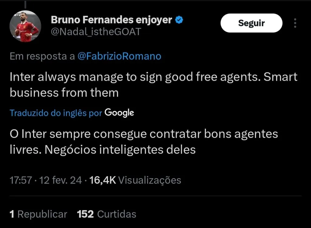
Task: Open the Republicar list
Action: [42, 214]
